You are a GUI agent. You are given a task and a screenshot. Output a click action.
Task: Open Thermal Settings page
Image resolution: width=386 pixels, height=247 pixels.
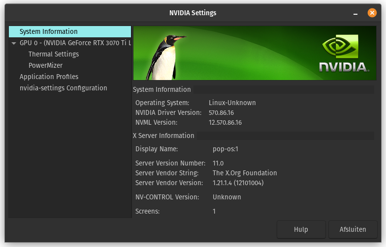(x=54, y=54)
